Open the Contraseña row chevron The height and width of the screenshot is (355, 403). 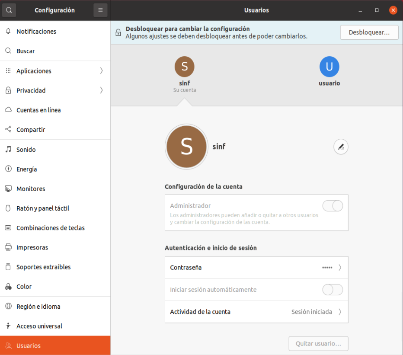[340, 268]
